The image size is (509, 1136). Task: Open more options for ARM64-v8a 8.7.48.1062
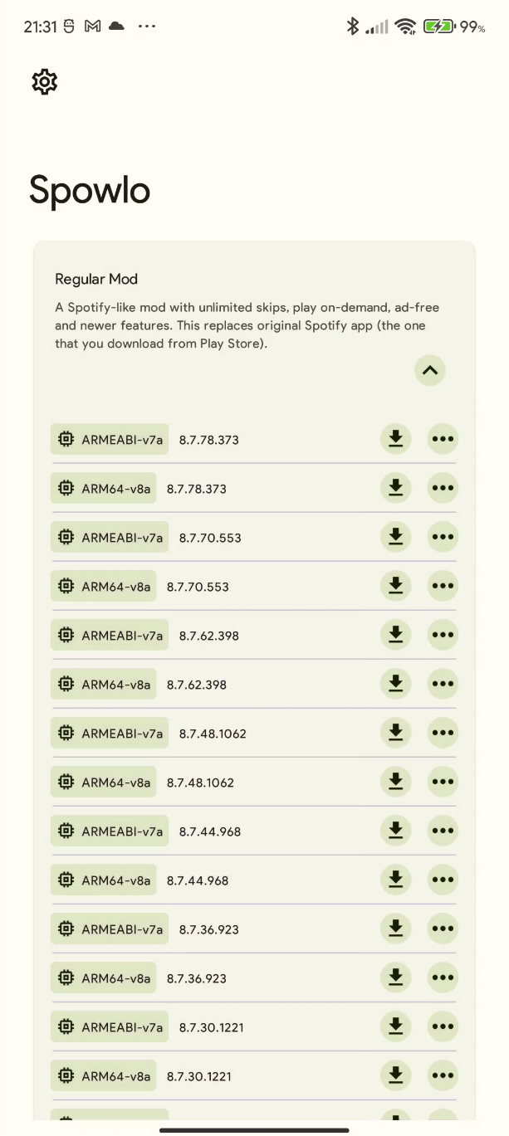pos(443,782)
